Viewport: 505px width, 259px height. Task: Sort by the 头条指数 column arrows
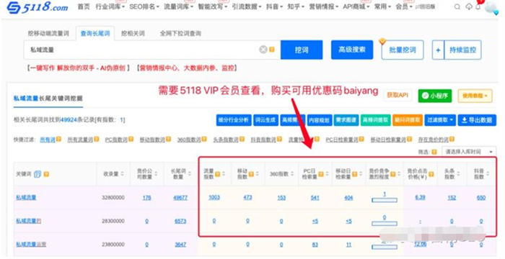[459, 174]
